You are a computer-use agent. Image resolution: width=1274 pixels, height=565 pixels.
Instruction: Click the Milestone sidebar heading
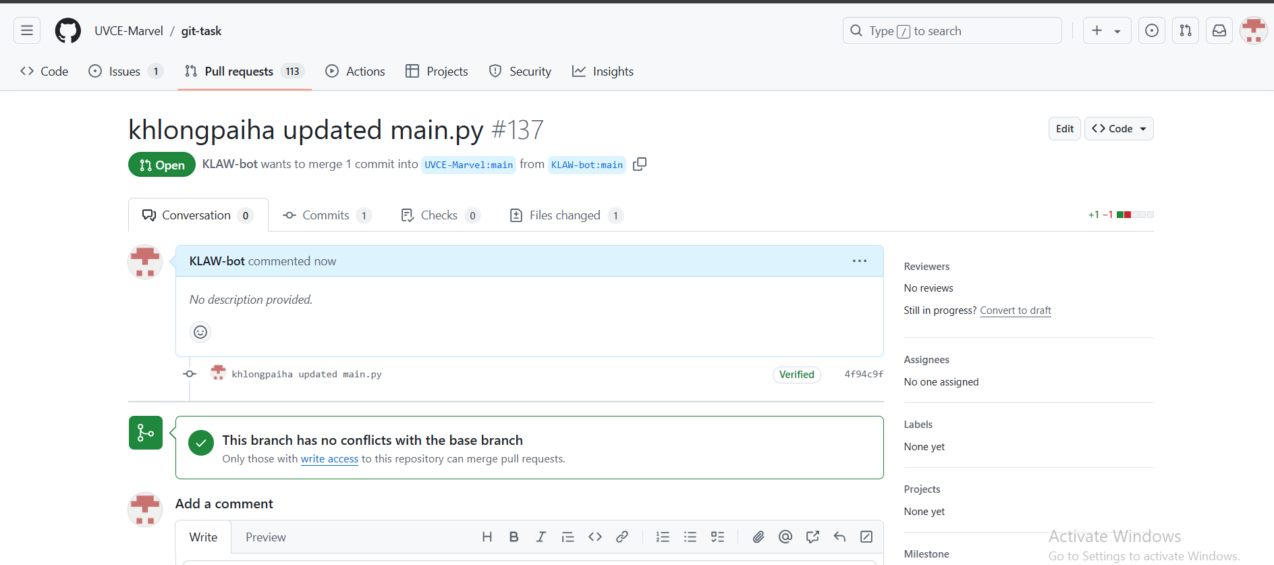(x=926, y=554)
